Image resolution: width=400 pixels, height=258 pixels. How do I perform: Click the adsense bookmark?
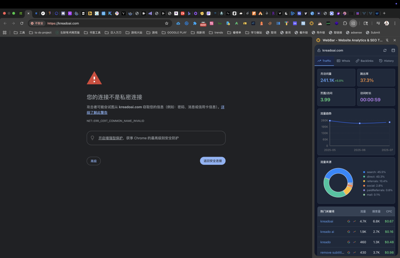[354, 33]
